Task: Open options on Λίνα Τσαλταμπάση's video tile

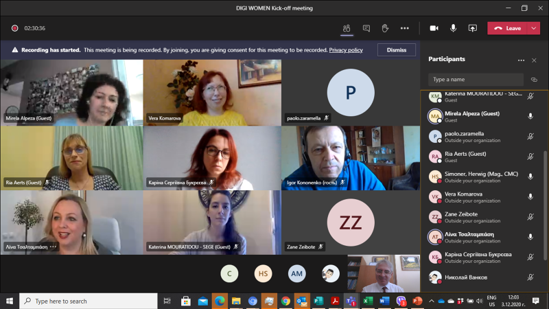Action: (x=54, y=247)
